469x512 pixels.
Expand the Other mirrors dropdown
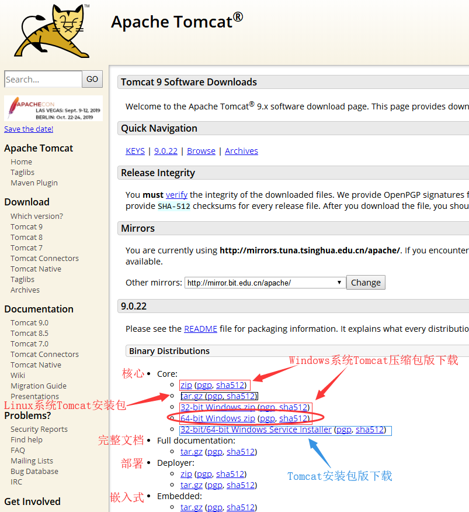265,283
